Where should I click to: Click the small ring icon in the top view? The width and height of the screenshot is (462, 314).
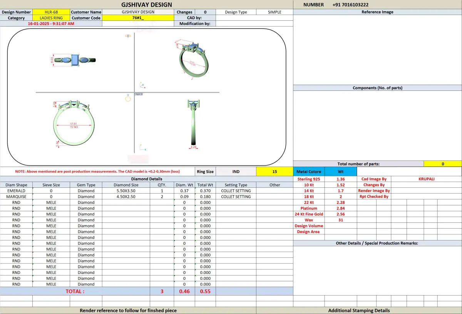coord(128,36)
